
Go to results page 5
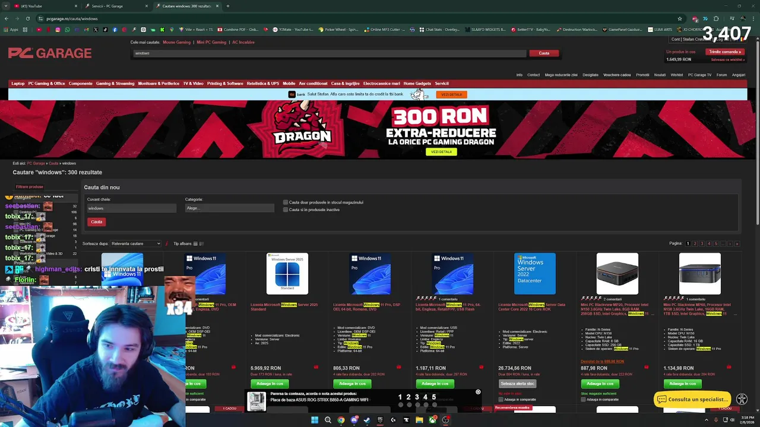[716, 244]
